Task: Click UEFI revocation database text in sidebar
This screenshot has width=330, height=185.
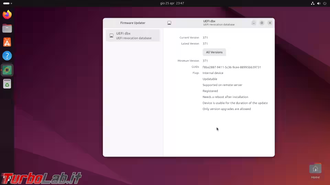Action: coord(134,38)
